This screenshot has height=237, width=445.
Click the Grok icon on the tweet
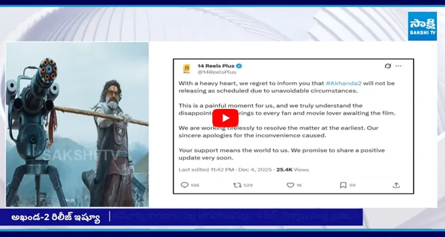click(387, 66)
